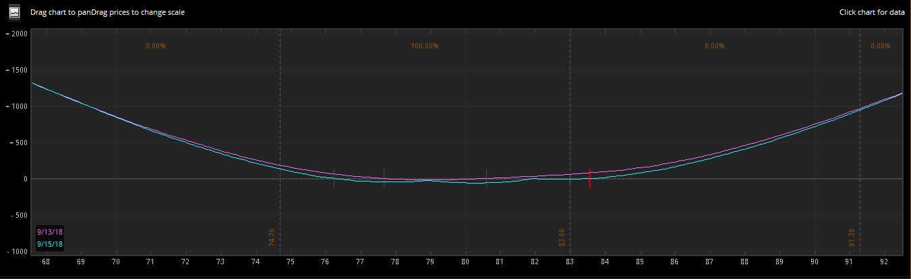Click the chart mode icon beside the hint text

click(x=13, y=12)
